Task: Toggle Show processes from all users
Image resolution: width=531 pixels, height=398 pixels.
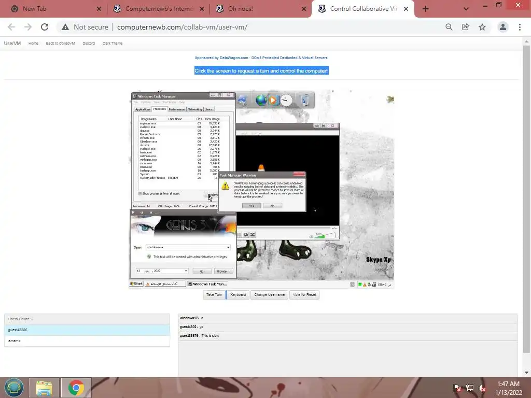Action: click(x=140, y=194)
